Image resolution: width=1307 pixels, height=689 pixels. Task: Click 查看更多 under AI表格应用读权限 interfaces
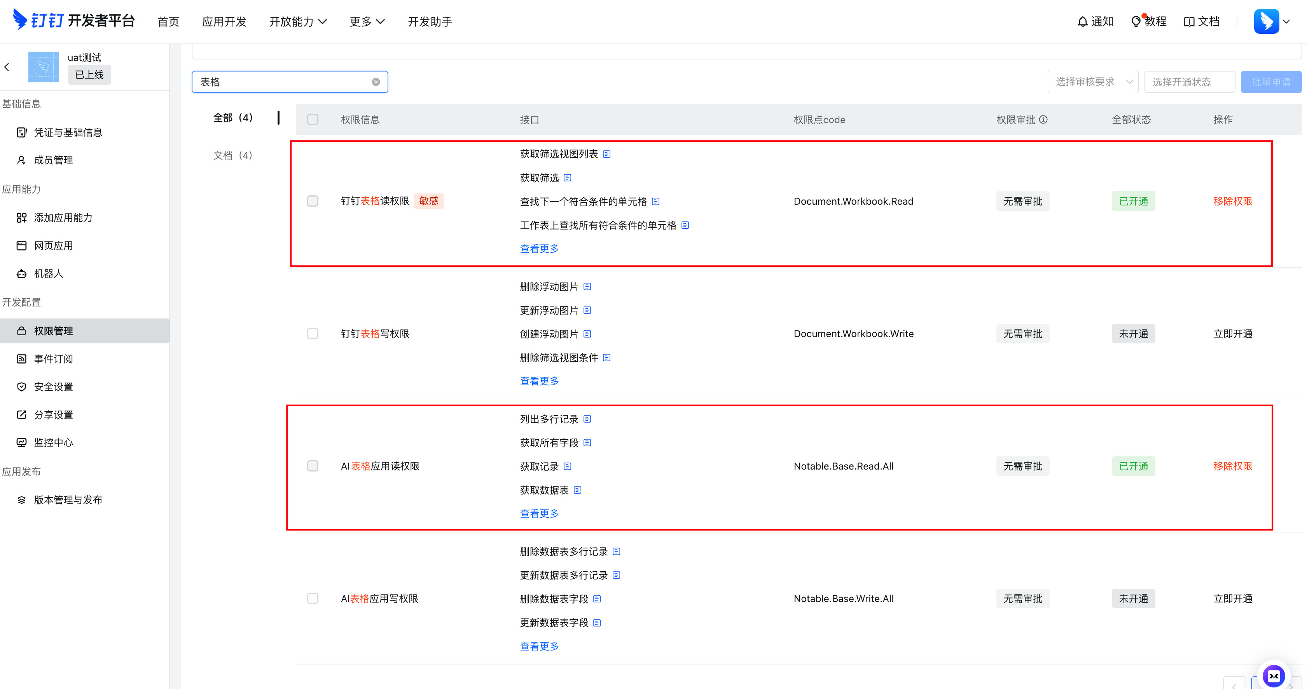tap(539, 513)
